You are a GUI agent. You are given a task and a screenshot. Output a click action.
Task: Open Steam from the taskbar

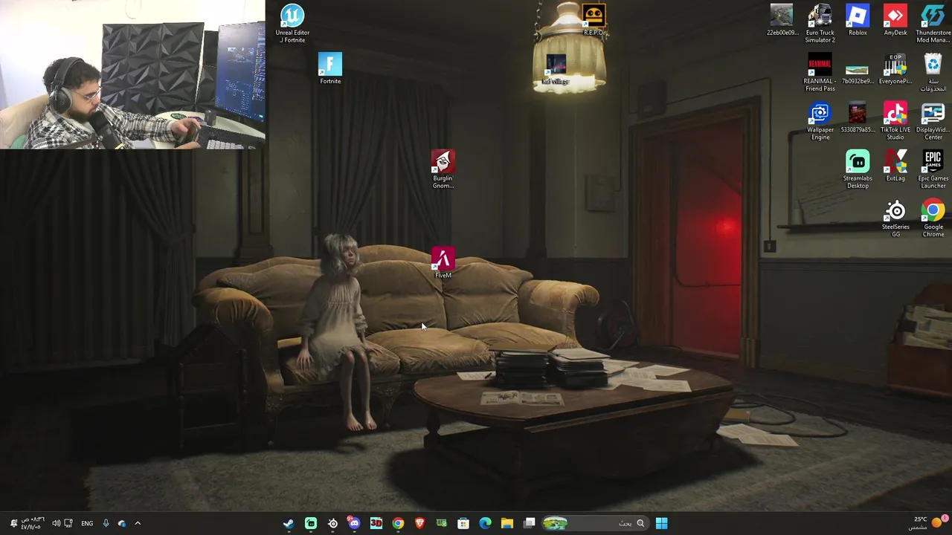[x=289, y=523]
